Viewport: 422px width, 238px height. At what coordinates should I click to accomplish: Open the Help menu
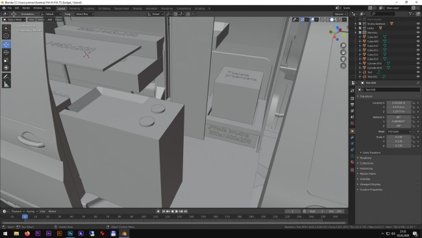48,8
